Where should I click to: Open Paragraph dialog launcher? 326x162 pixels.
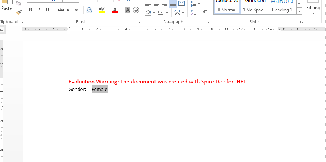(x=208, y=22)
